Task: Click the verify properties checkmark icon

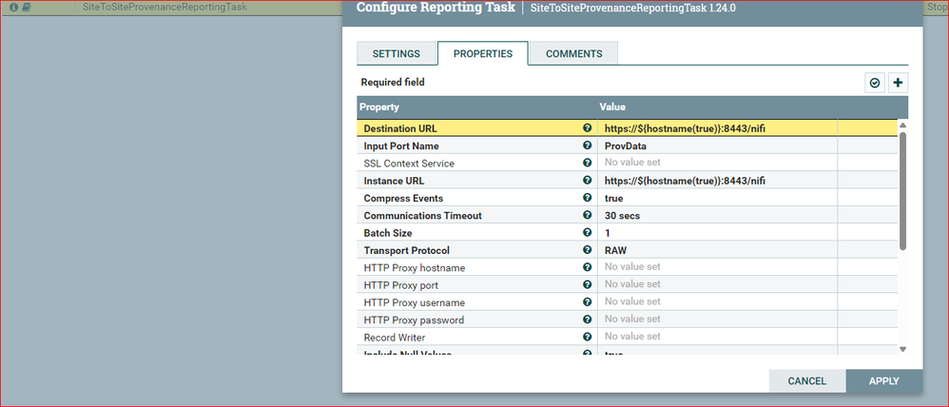Action: [875, 83]
